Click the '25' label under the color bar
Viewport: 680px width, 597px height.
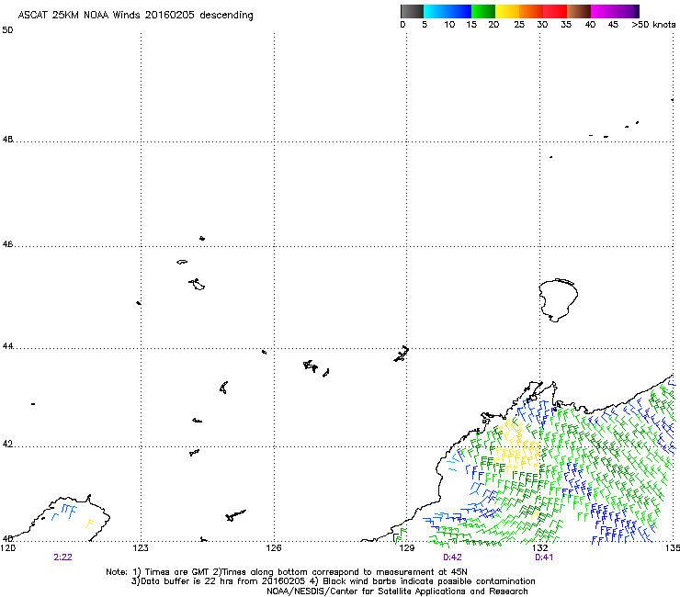(519, 25)
